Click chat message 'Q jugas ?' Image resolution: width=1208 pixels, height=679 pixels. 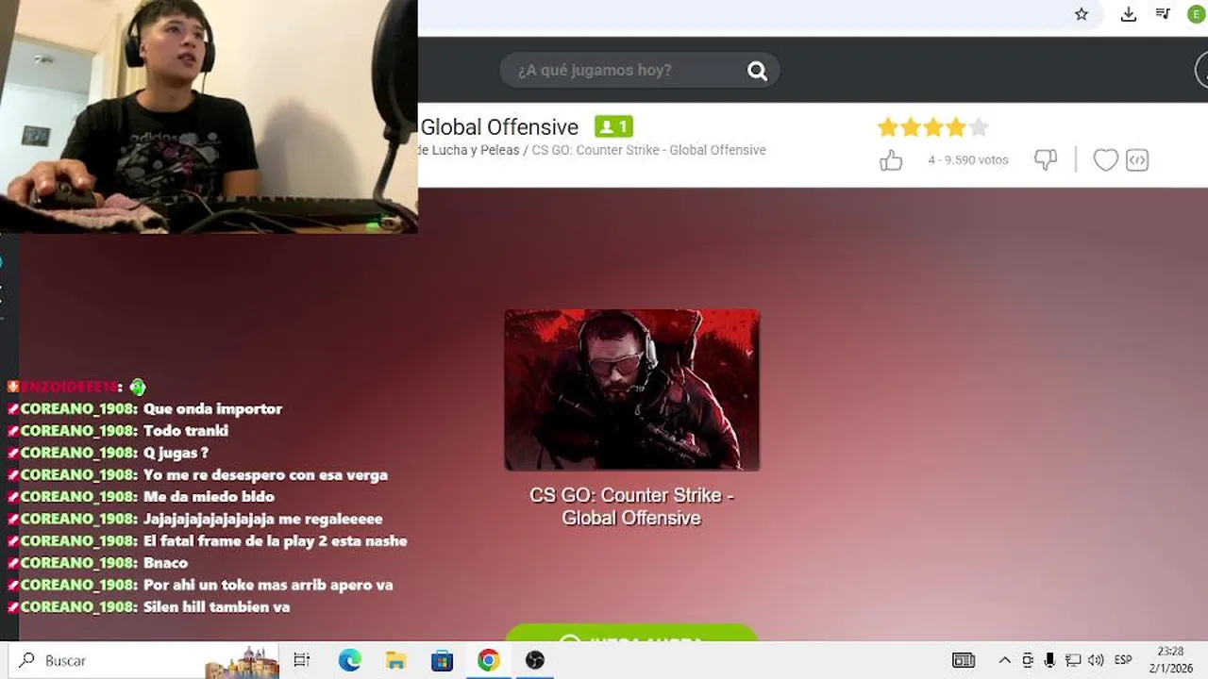[176, 453]
